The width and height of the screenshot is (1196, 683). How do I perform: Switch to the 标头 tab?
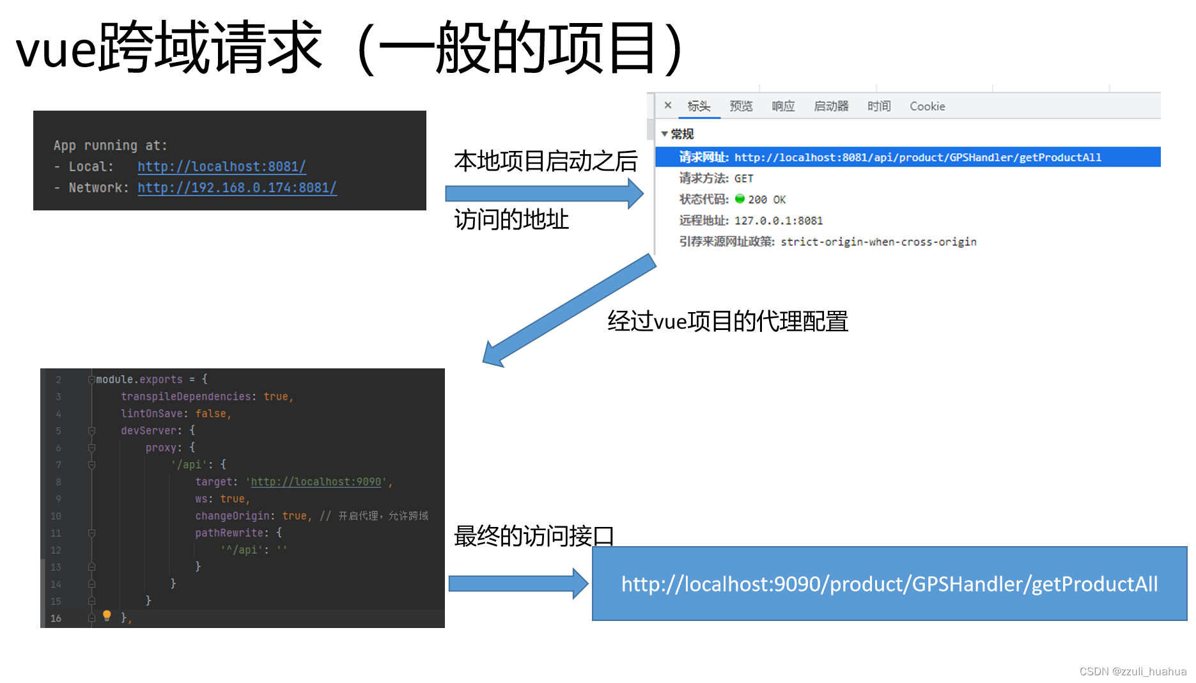(699, 106)
